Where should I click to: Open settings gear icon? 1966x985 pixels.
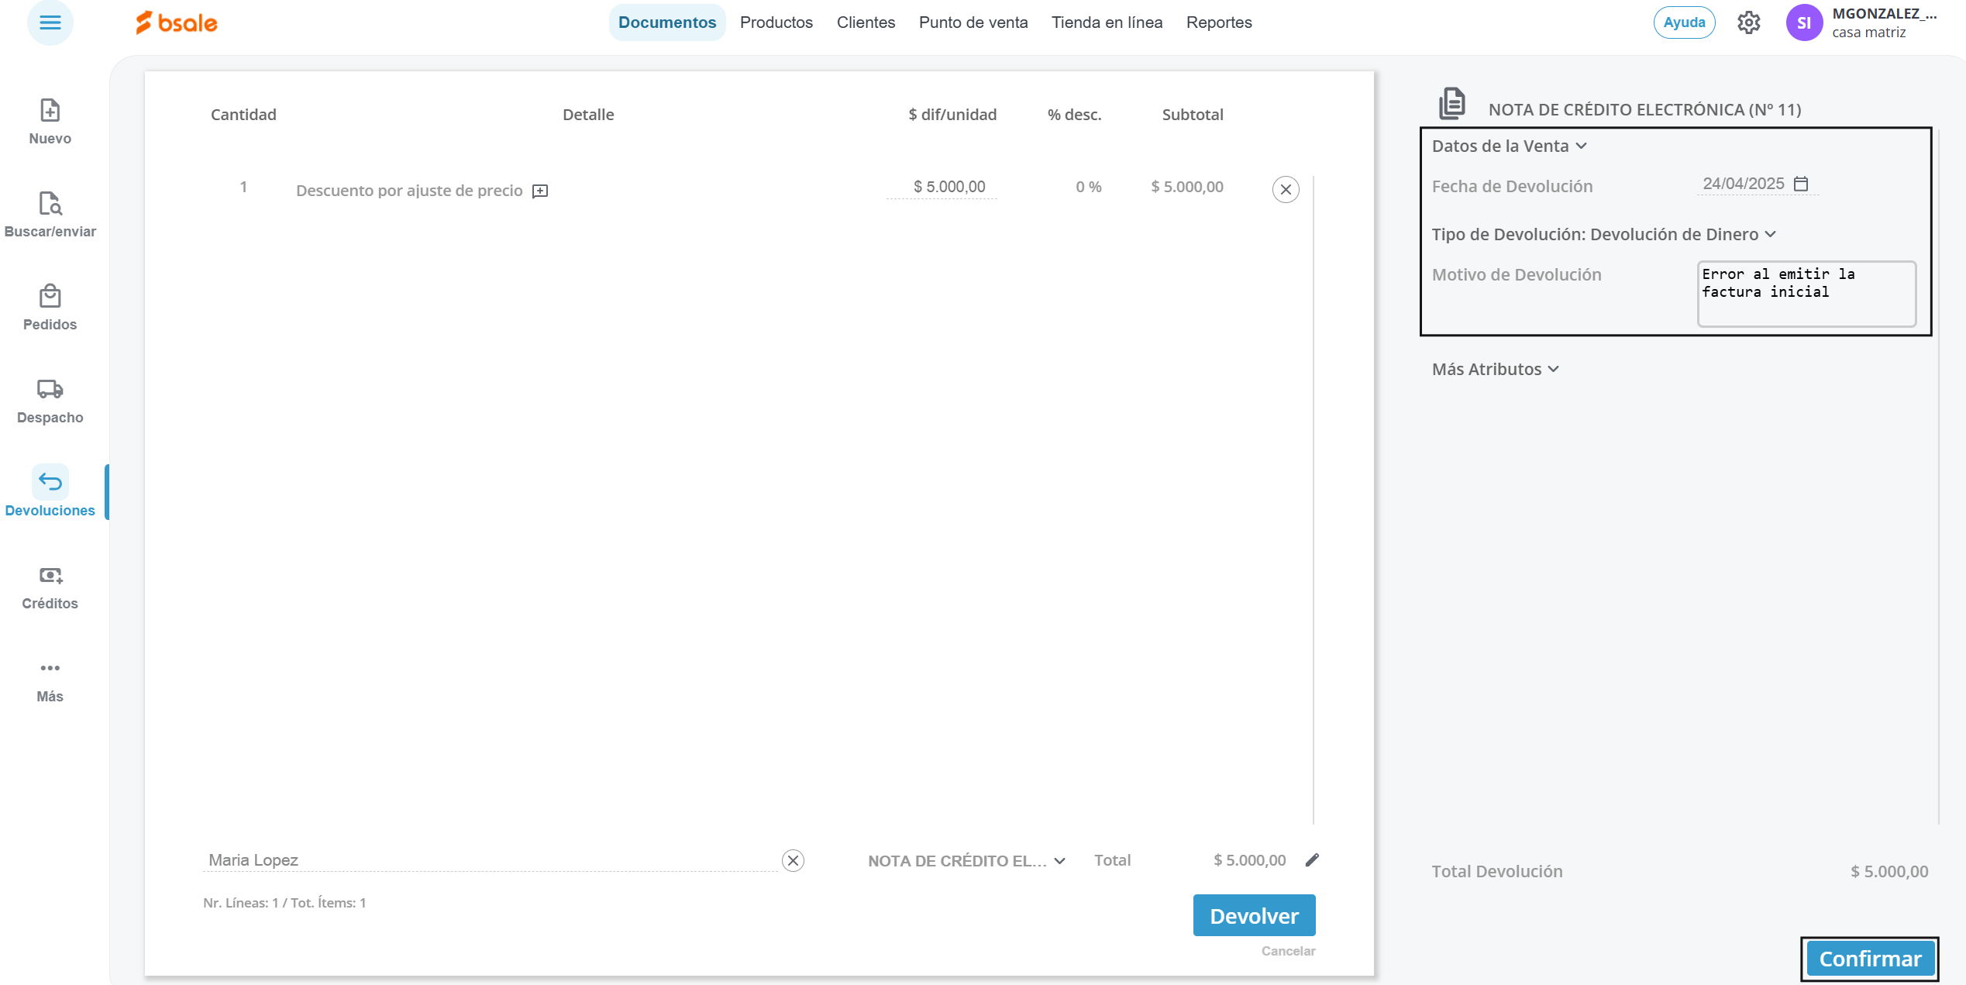click(x=1748, y=22)
